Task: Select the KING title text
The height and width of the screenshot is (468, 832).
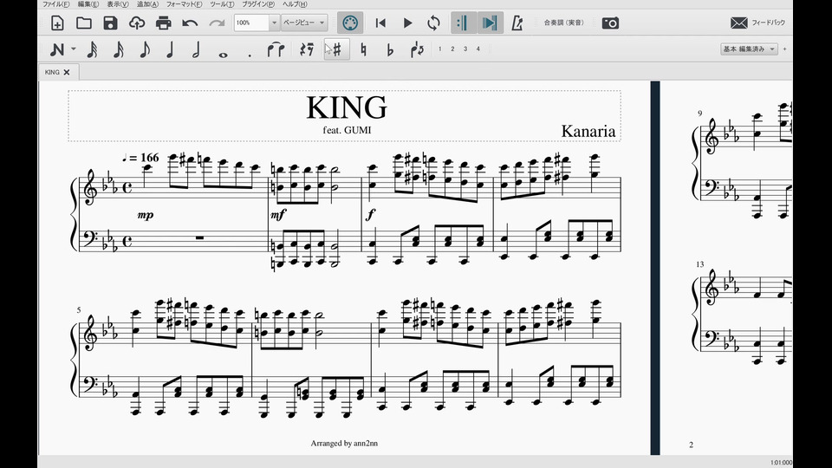Action: [347, 107]
